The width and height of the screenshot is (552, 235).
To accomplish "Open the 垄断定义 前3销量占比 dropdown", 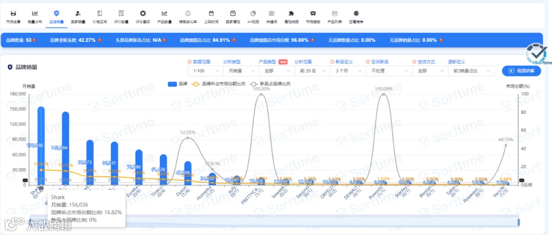I will (x=471, y=70).
